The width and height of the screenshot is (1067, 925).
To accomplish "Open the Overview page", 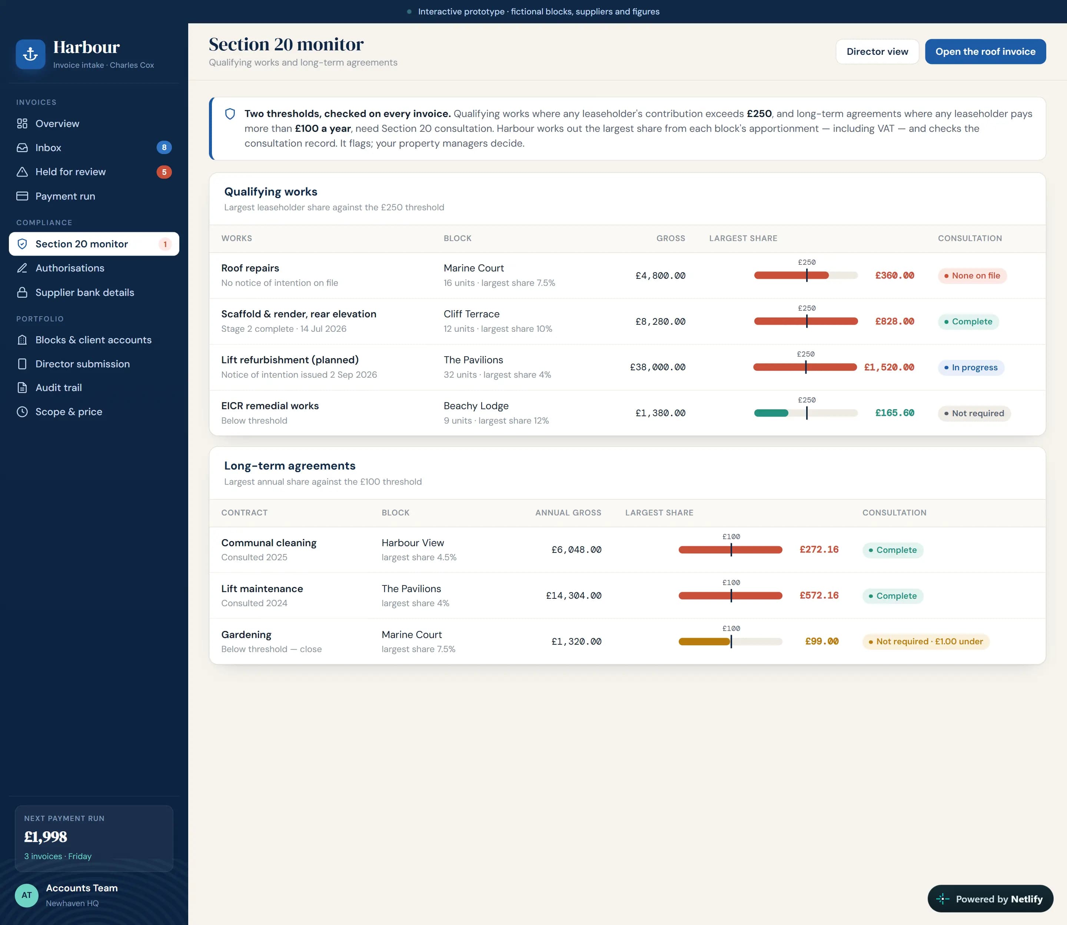I will coord(94,123).
